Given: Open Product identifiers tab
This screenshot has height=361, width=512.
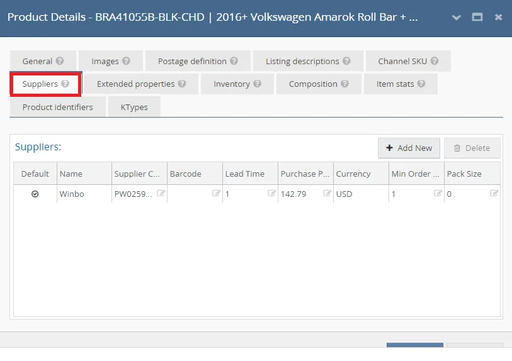Looking at the screenshot, I should pyautogui.click(x=57, y=107).
